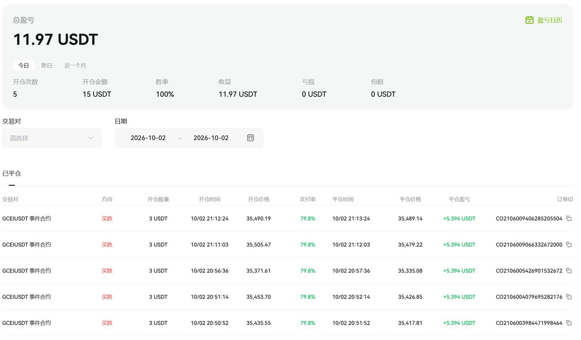
Task: Open the 盈亏日历 link
Action: click(x=550, y=20)
